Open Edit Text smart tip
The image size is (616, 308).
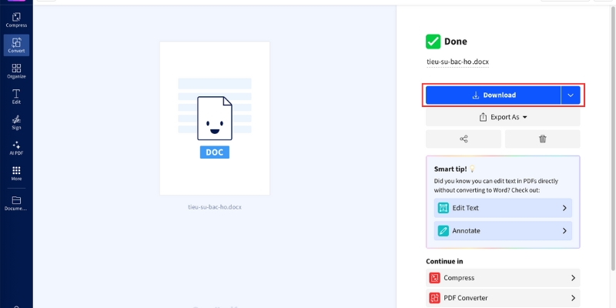(502, 208)
